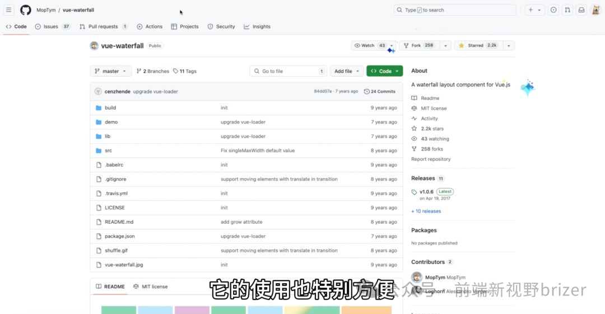The width and height of the screenshot is (605, 314).
Task: Fork the repository with Fork button
Action: [419, 45]
